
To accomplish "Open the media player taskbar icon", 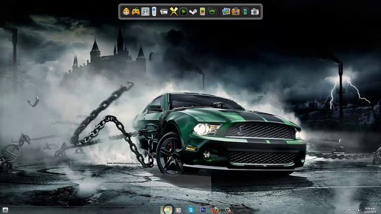I will click(x=179, y=210).
